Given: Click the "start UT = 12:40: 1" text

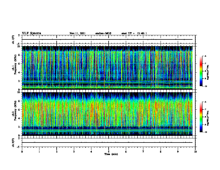Looking at the screenshot, I should [x=134, y=33].
